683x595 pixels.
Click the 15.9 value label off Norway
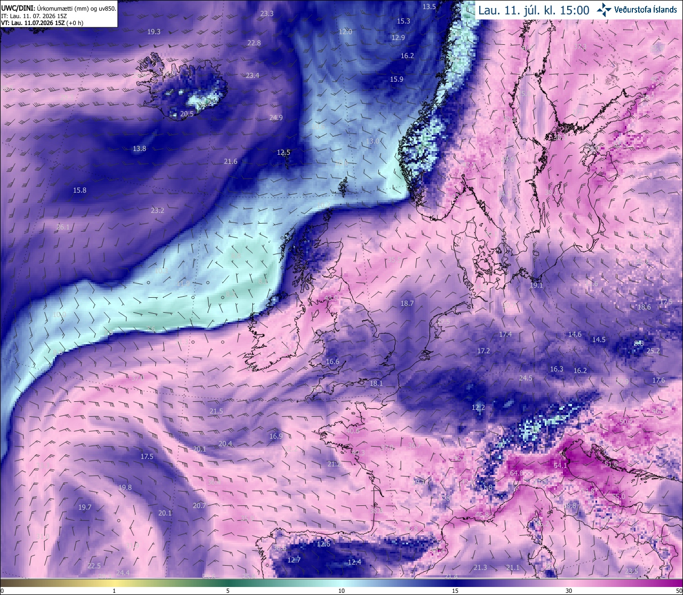[x=396, y=79]
